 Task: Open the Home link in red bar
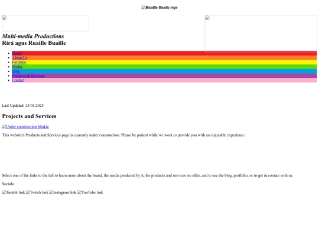pyautogui.click(x=17, y=53)
